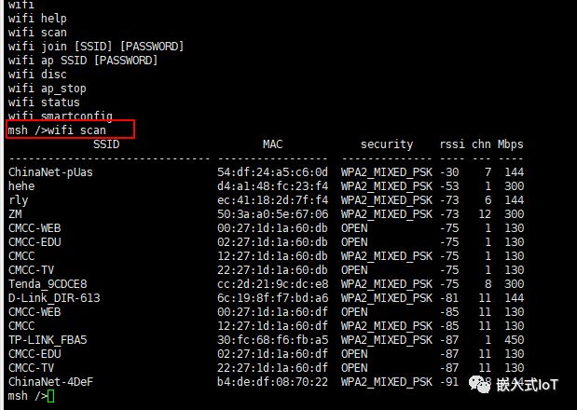Select the SSID column header

106,144
